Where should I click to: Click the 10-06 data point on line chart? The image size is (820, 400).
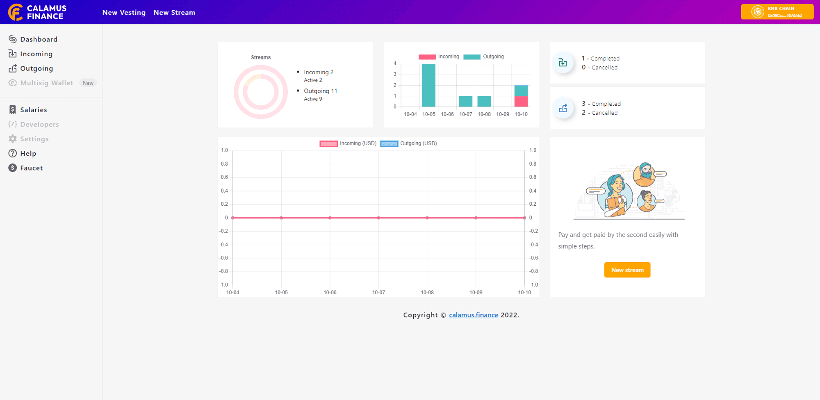[330, 218]
